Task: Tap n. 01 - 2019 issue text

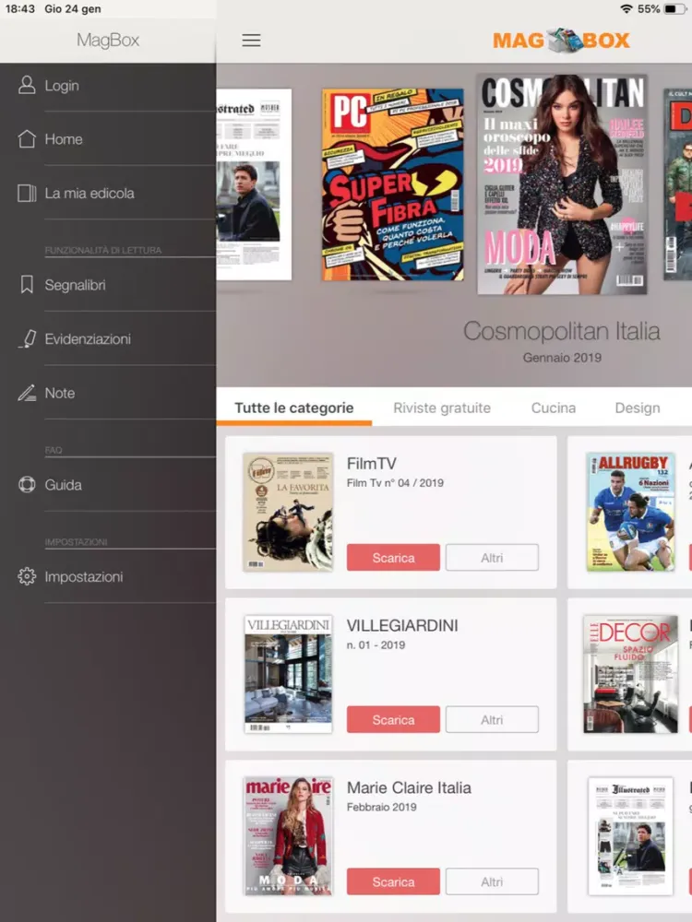Action: coord(376,645)
